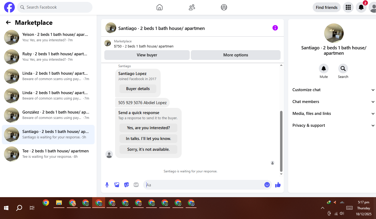
Task: Click the OneDrive cloud tray icon
Action: (342, 202)
